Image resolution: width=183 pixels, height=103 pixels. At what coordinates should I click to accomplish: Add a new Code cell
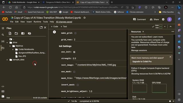(55, 27)
